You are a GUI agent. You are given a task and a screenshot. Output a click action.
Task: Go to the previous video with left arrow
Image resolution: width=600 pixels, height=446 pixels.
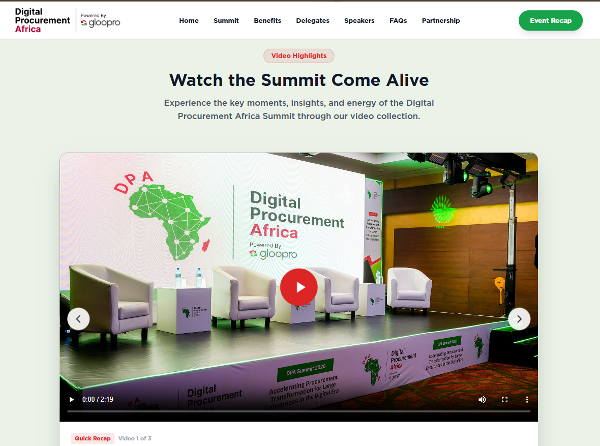click(78, 319)
